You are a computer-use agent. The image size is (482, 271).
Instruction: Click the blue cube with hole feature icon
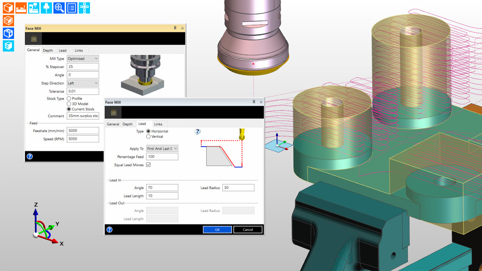8,33
